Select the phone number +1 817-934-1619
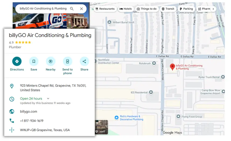The height and width of the screenshot is (141, 231). click(32, 121)
